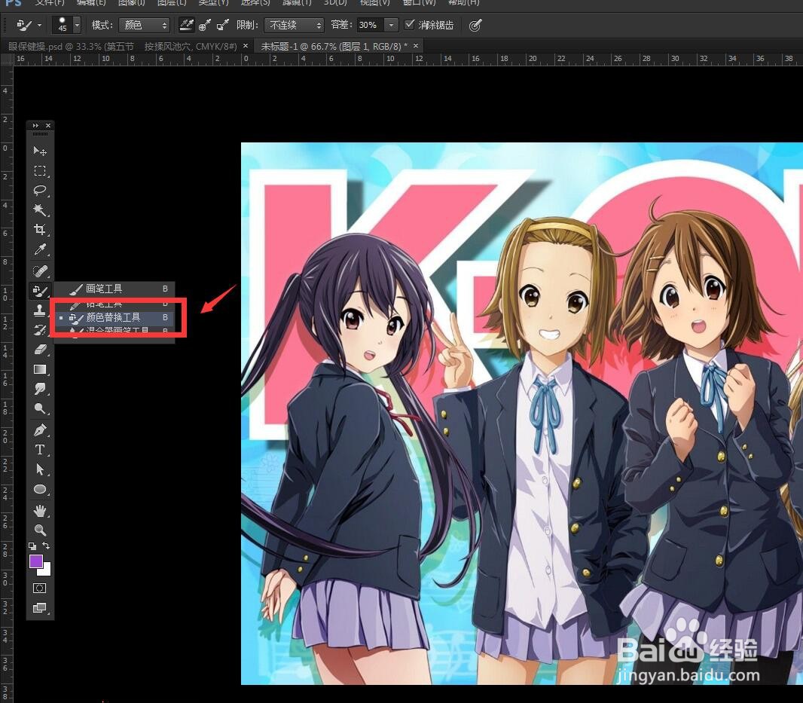The height and width of the screenshot is (703, 803).
Task: Collapse the toolbox with double-arrow button
Action: (35, 126)
